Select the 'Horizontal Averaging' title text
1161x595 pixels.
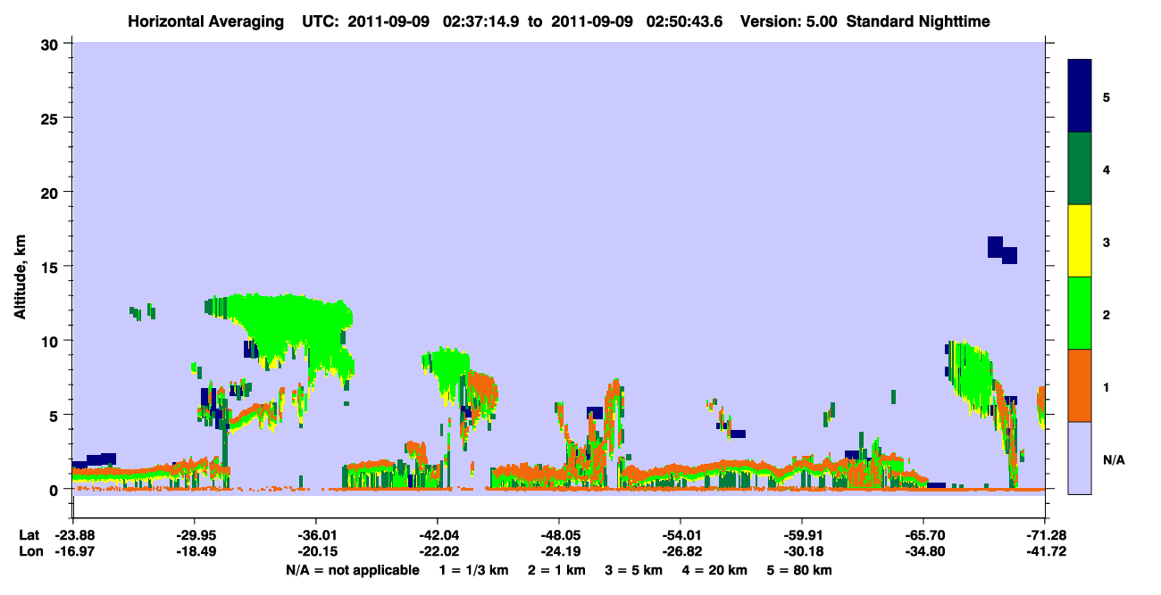[205, 21]
